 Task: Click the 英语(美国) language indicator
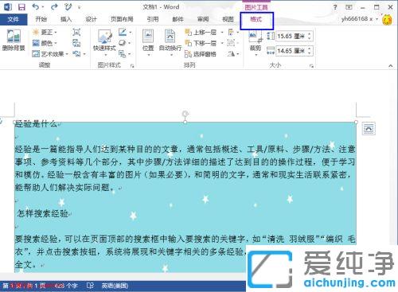pyautogui.click(x=115, y=286)
